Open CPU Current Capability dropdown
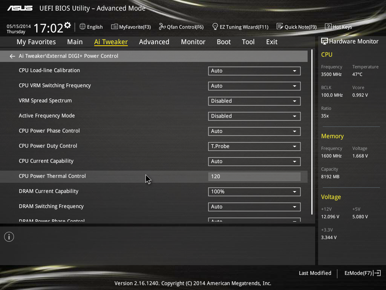386x290 pixels. coord(254,162)
